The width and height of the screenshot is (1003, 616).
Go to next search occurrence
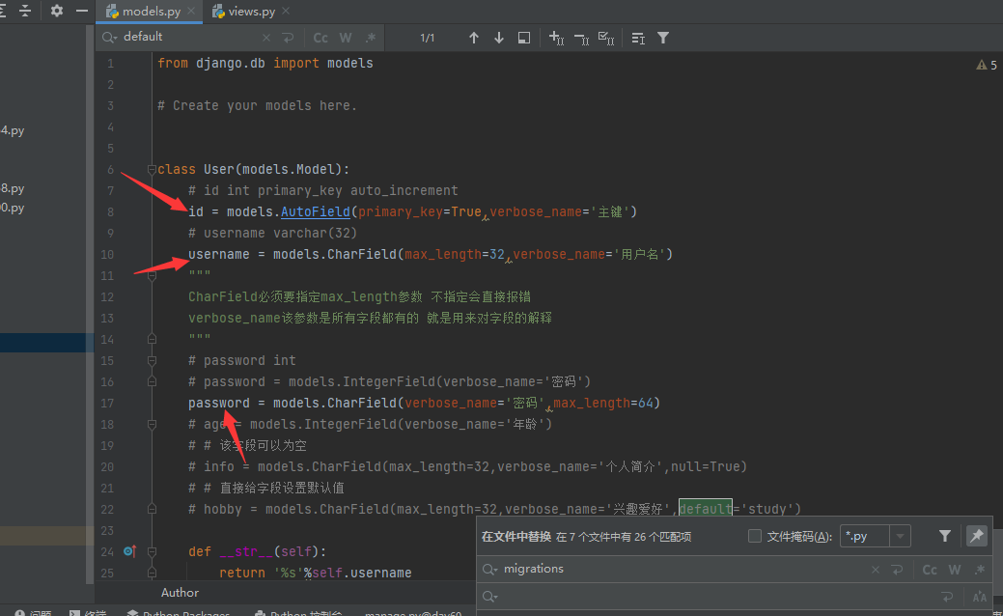tap(499, 38)
